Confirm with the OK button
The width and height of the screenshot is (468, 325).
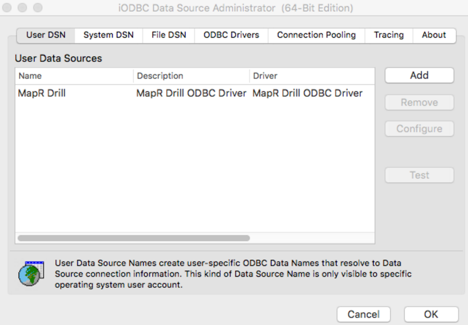tap(431, 314)
